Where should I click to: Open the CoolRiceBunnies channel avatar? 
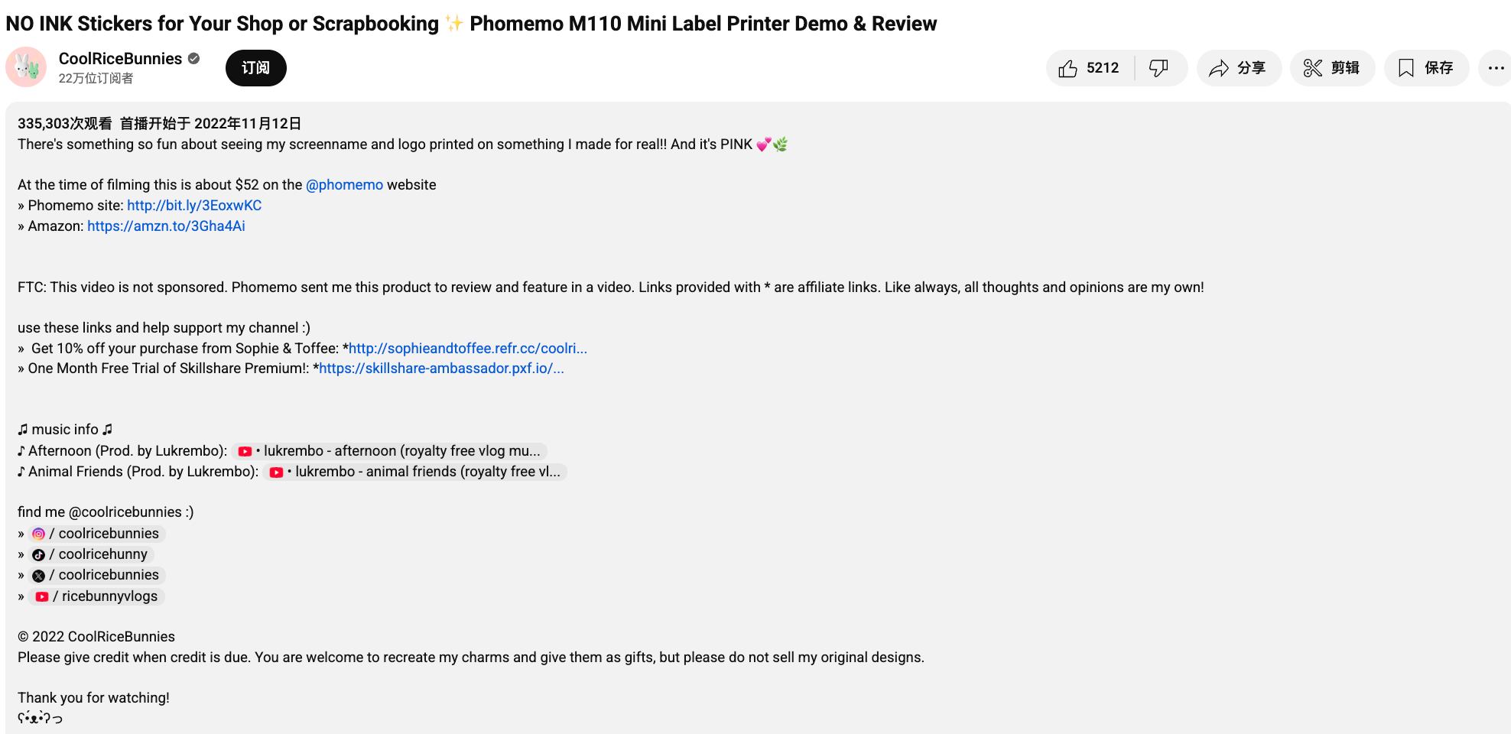pos(26,67)
